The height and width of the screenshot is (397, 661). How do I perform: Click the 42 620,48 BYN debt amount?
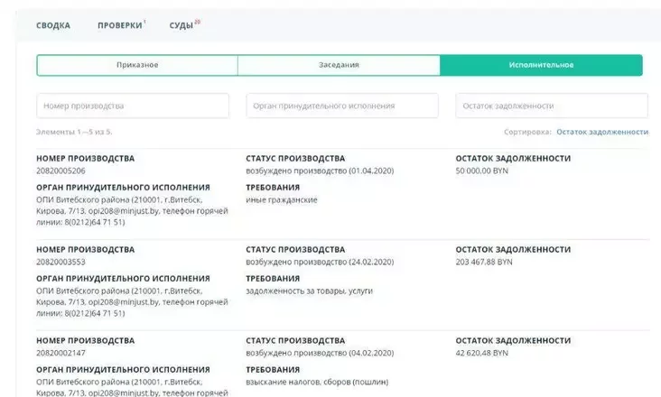pos(482,353)
